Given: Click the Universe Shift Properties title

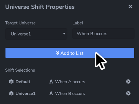Looking at the screenshot, I should [40, 7].
